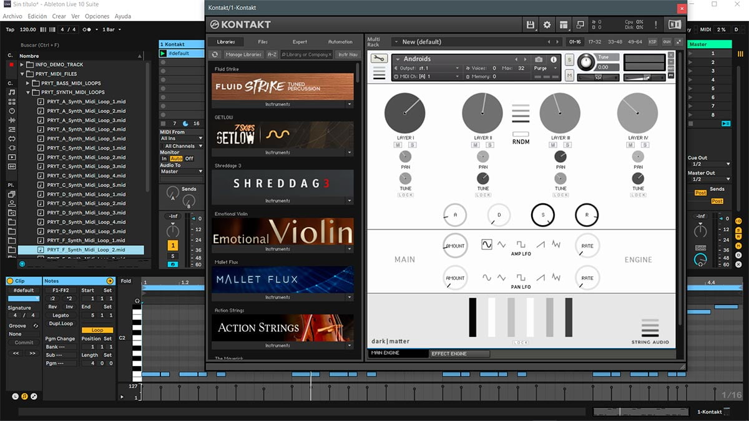This screenshot has height=421, width=749.
Task: Click the headphone preview icon above piano roll
Action: coord(137,301)
